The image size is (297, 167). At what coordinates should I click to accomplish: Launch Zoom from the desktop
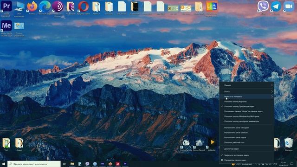pos(289,7)
